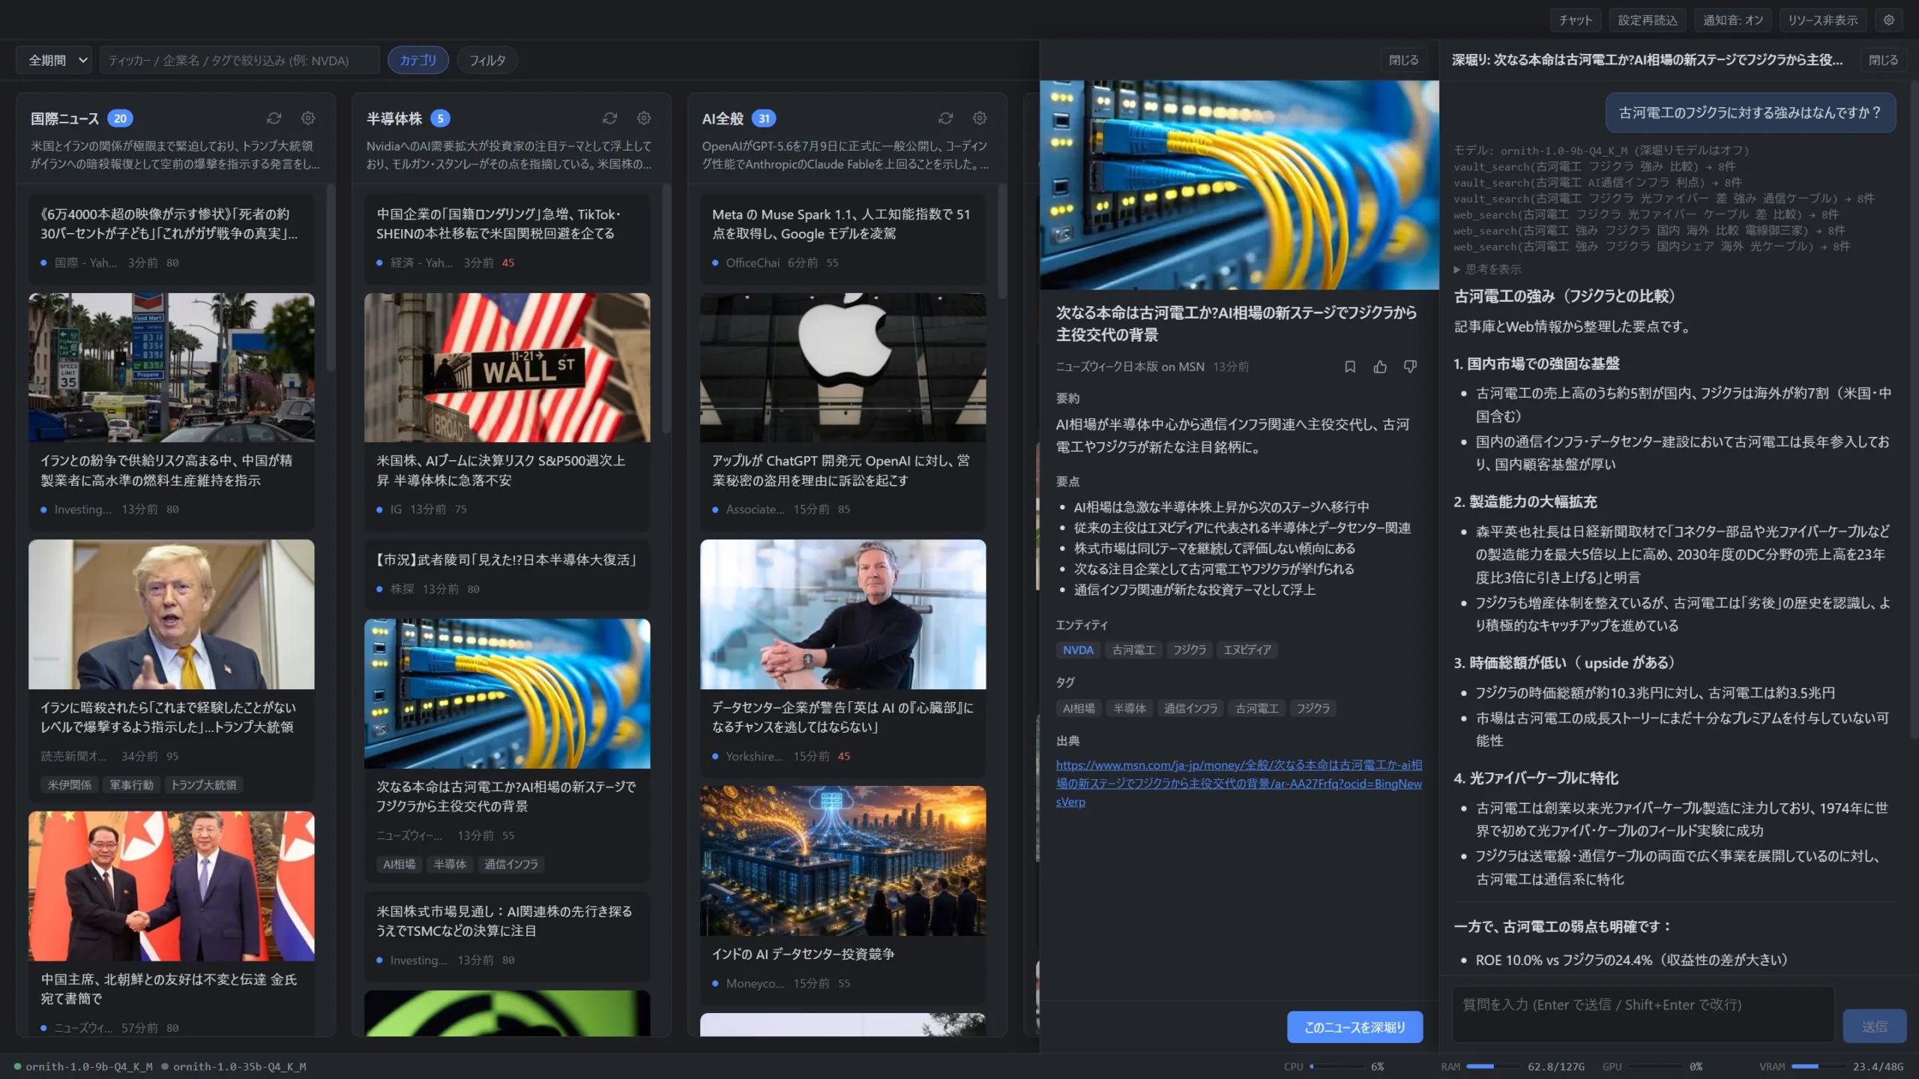
Task: Open the India AI datacenter thumbnail
Action: 843,861
